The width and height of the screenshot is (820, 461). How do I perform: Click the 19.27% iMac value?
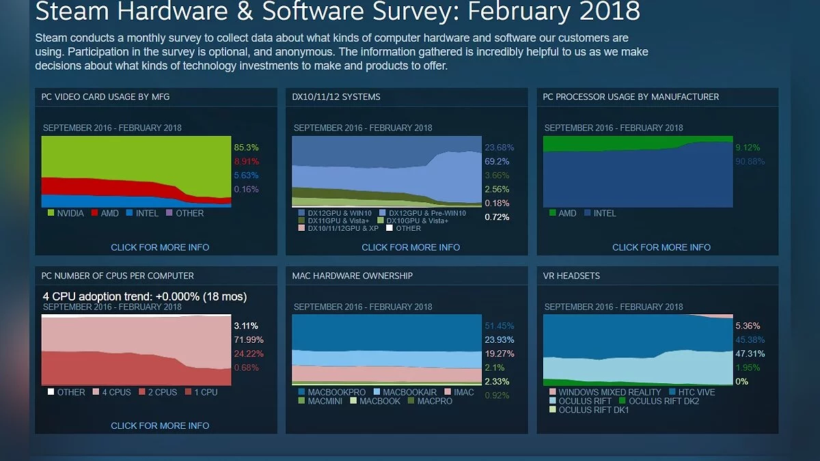(x=500, y=354)
